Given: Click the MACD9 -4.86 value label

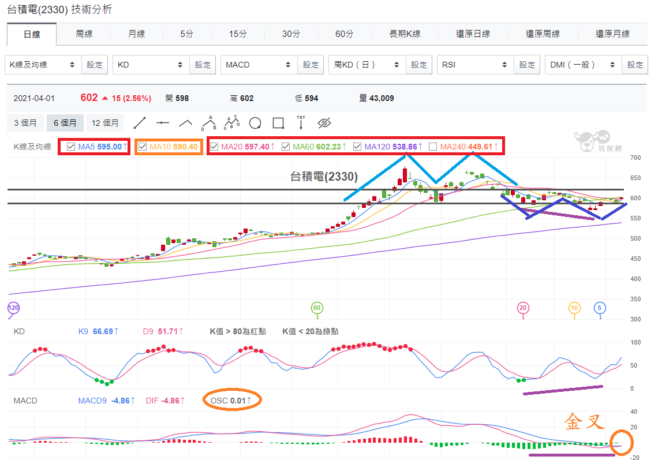Looking at the screenshot, I should click(x=107, y=401).
